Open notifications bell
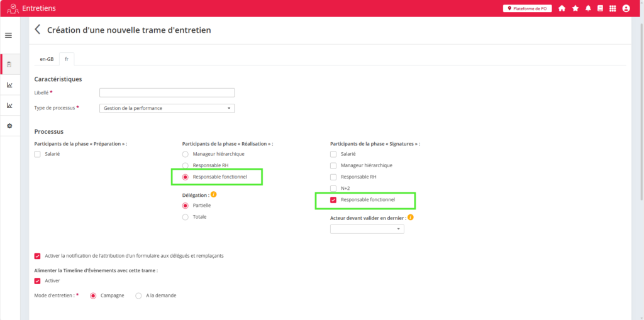Screen dimensions: 644x320 [588, 8]
